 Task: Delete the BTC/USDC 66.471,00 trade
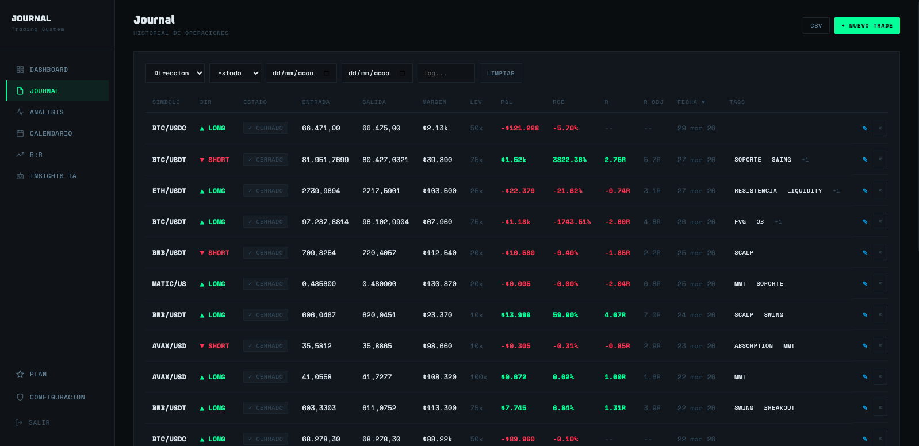click(880, 128)
